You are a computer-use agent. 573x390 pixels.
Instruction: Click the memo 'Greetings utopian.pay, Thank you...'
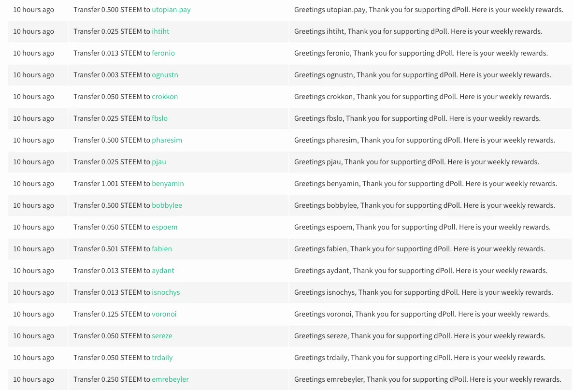[x=429, y=10]
